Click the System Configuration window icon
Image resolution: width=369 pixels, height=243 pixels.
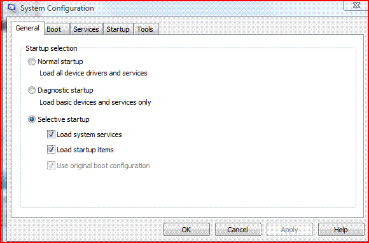pyautogui.click(x=11, y=8)
